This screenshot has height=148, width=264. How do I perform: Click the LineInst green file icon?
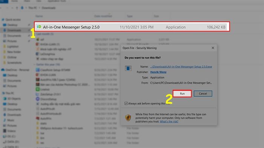click(38, 89)
